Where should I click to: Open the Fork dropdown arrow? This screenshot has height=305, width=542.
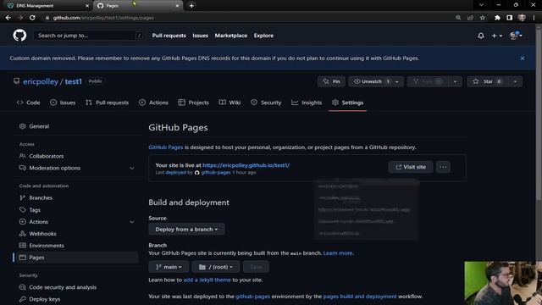(x=455, y=81)
